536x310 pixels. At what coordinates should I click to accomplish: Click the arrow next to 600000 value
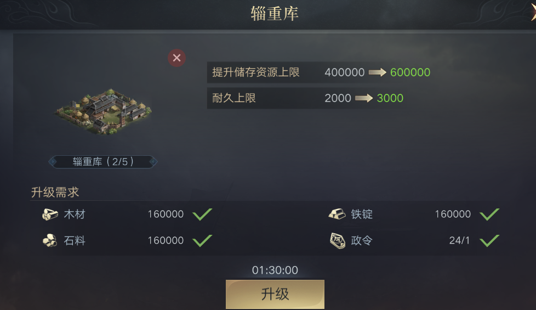pyautogui.click(x=378, y=72)
